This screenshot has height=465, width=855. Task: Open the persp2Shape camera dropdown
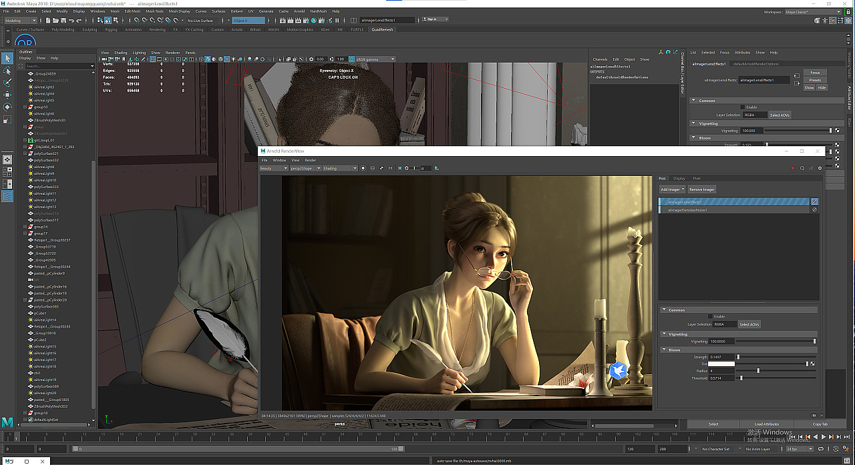[x=305, y=168]
